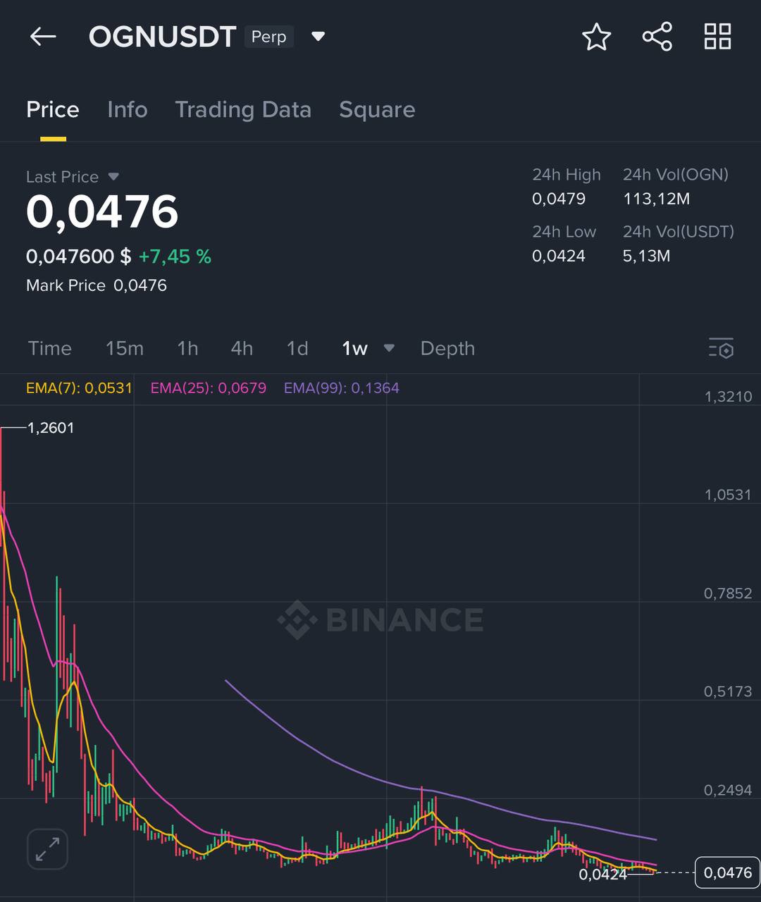Tap the 24h Vol(OGN) value 113,12M
This screenshot has height=902, width=761.
(657, 199)
